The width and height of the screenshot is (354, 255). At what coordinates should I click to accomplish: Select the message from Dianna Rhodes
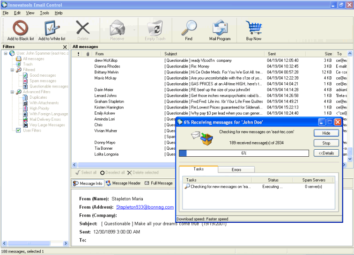[209, 66]
